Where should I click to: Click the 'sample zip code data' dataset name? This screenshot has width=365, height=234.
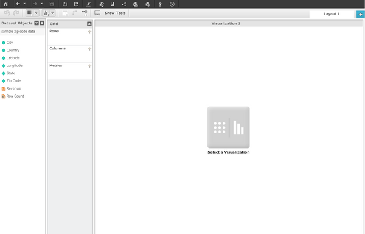pyautogui.click(x=18, y=32)
